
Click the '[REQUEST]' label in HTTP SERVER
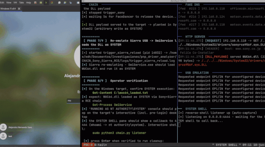[x=213, y=41]
